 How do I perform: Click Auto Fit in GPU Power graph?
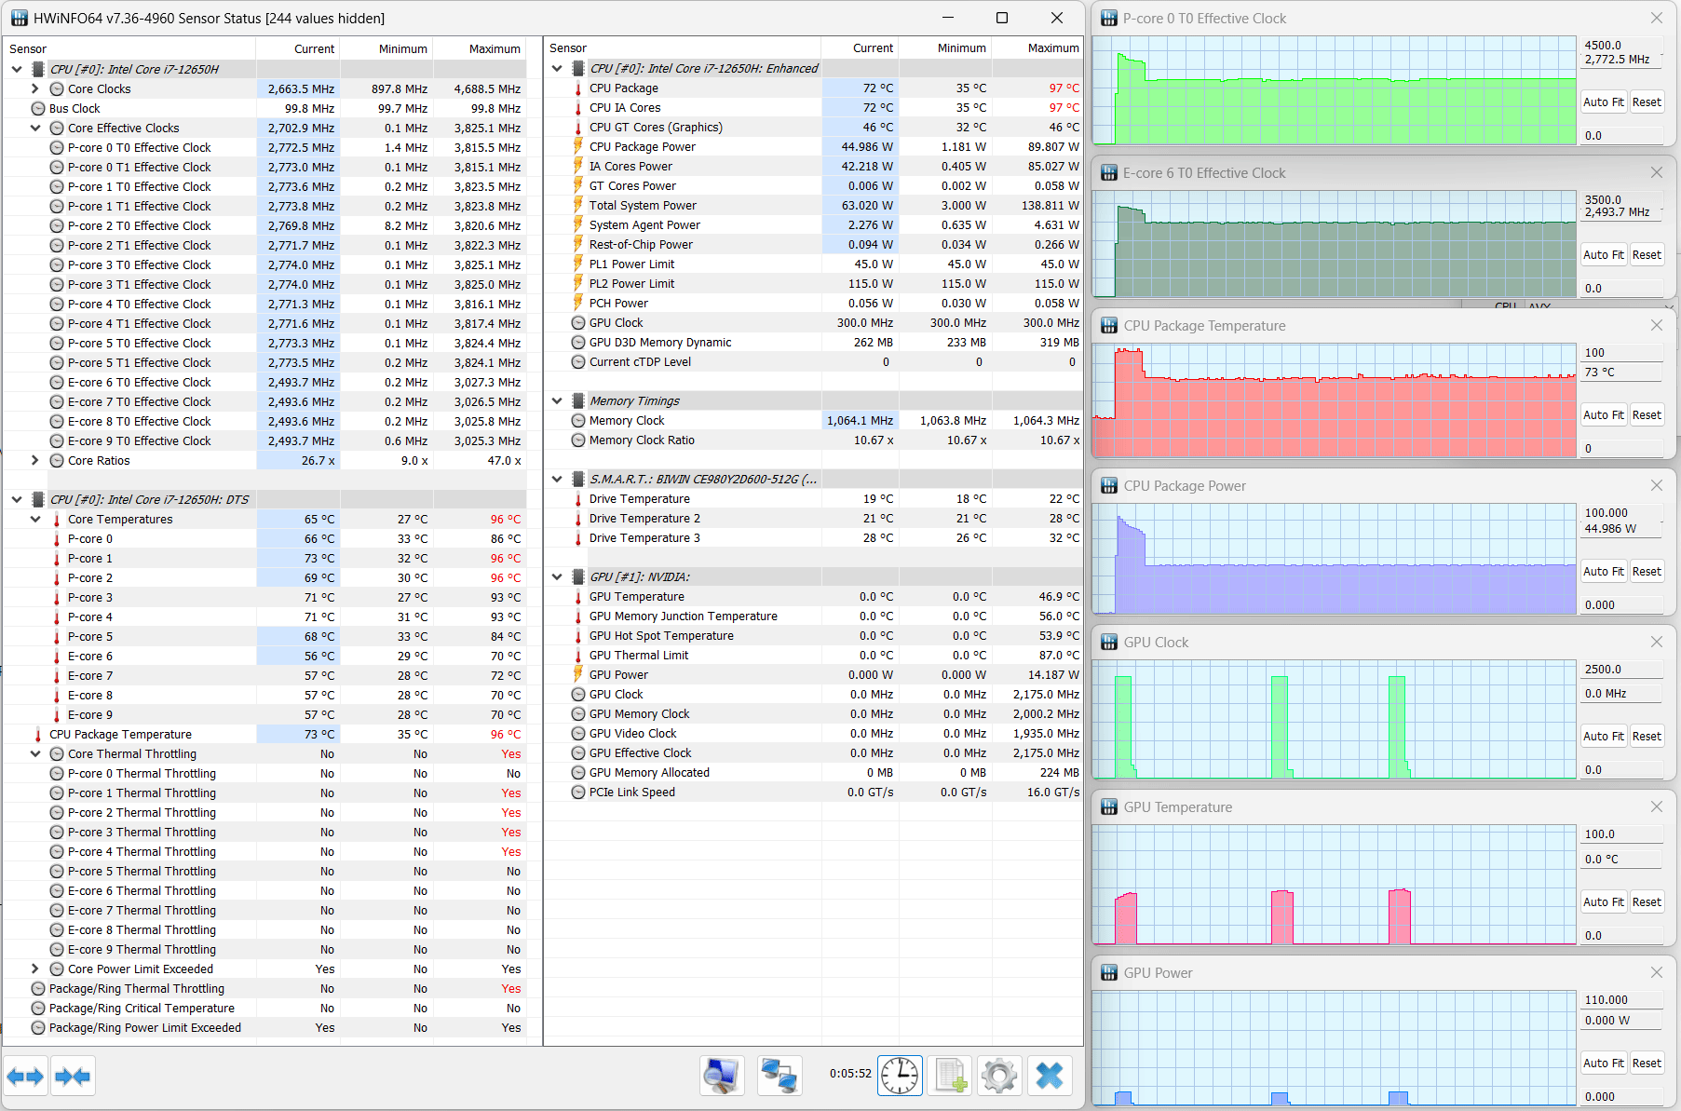pos(1604,1064)
